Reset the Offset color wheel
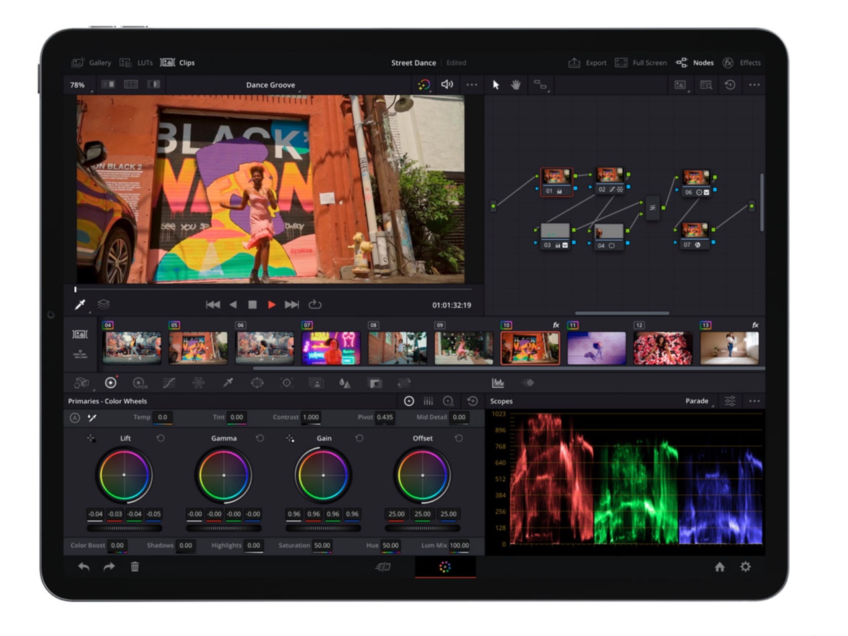The width and height of the screenshot is (848, 636). click(458, 438)
